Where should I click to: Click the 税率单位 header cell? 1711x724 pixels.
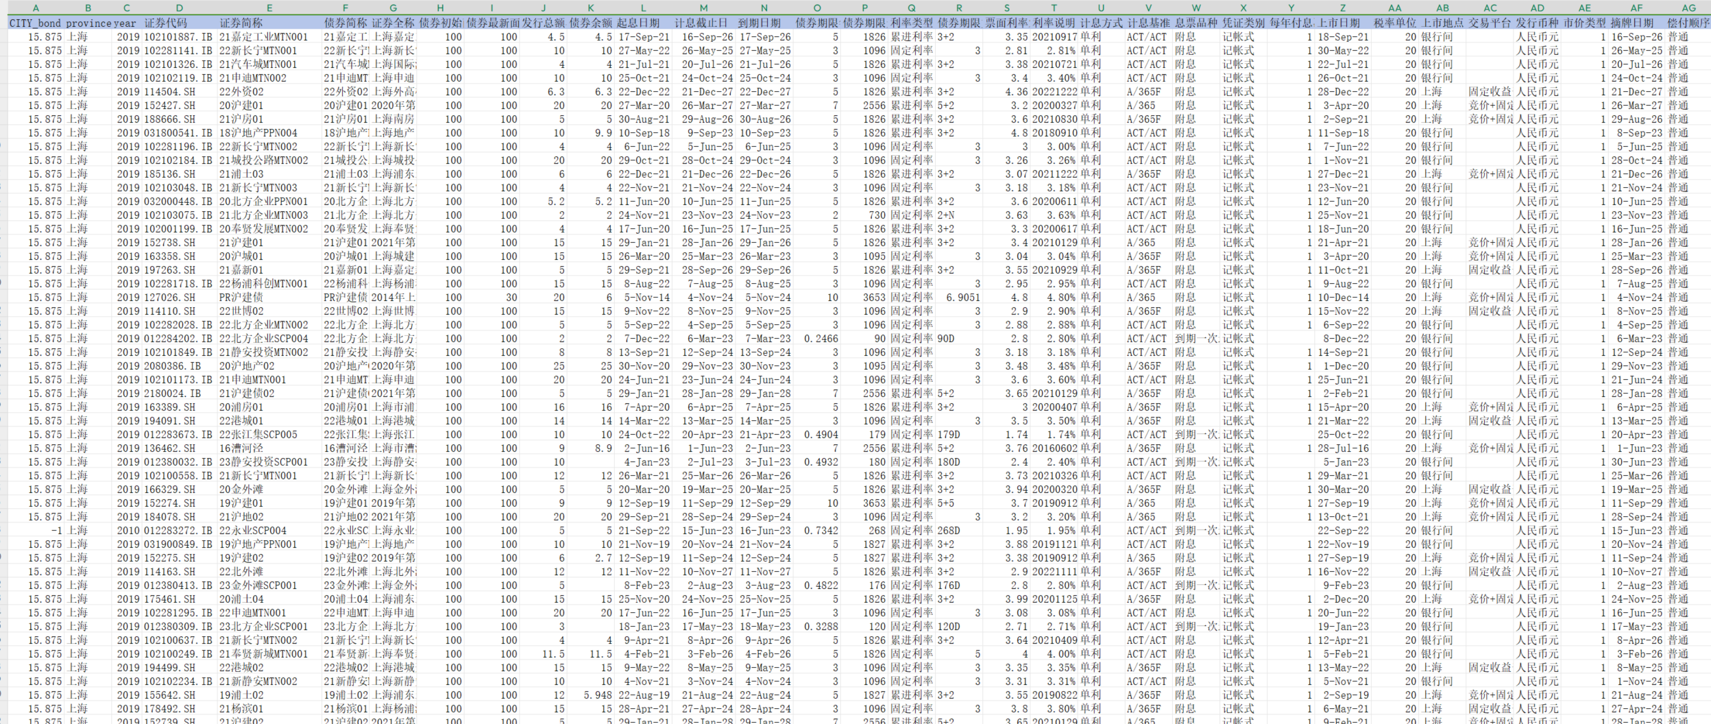[1395, 23]
